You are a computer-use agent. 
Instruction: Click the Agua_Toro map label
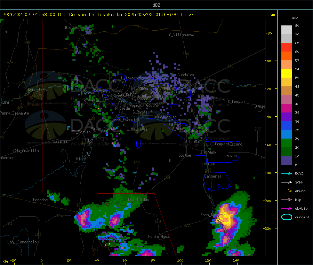37,90
